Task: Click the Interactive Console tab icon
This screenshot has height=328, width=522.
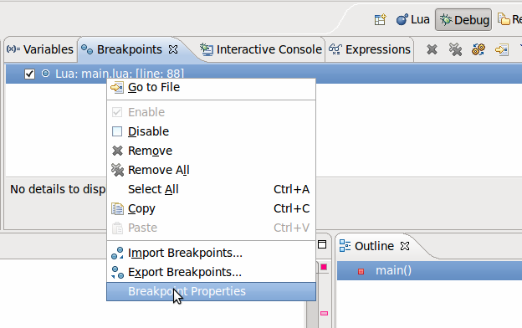Action: [x=207, y=49]
